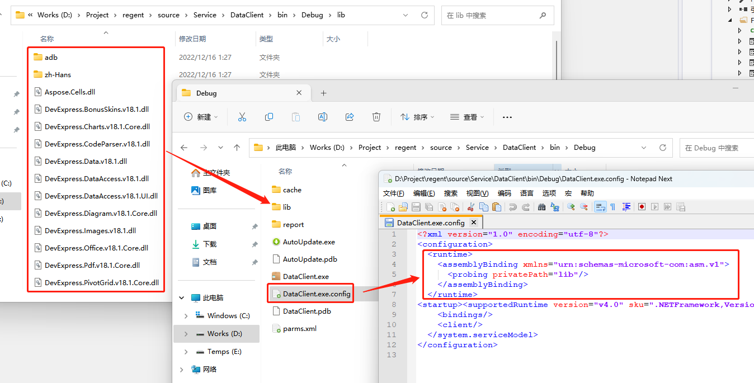This screenshot has width=754, height=383.
Task: Open the 查看 view options dropdown
Action: click(466, 116)
